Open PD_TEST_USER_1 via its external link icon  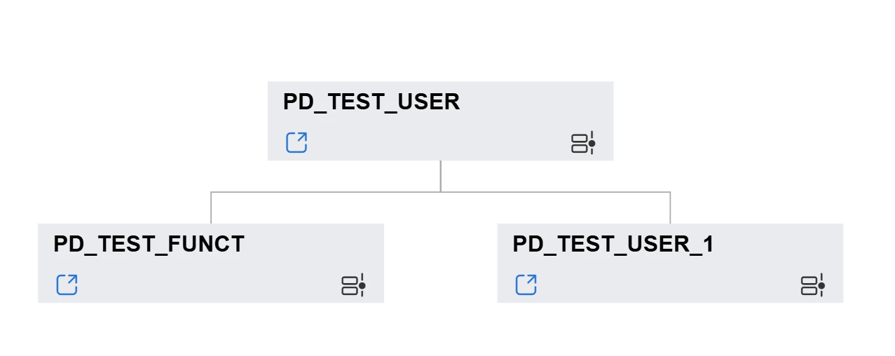point(526,285)
